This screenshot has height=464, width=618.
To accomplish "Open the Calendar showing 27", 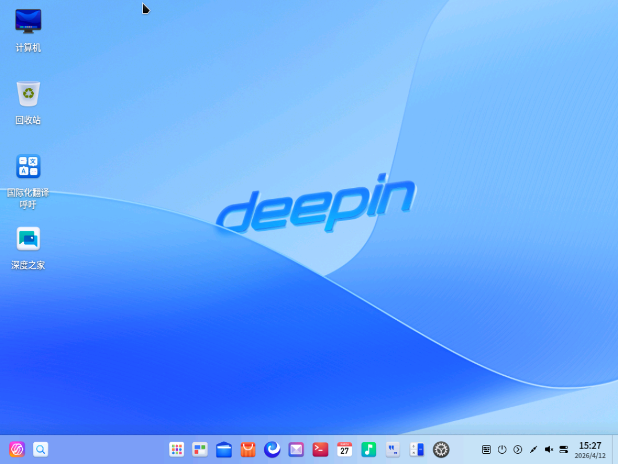I will coord(344,450).
